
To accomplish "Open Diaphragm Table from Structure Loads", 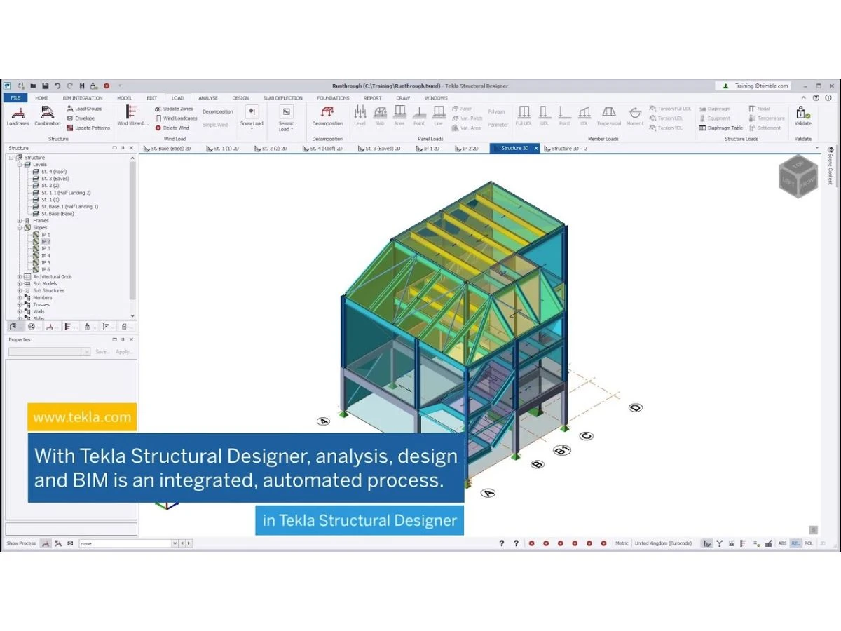I will click(x=720, y=128).
